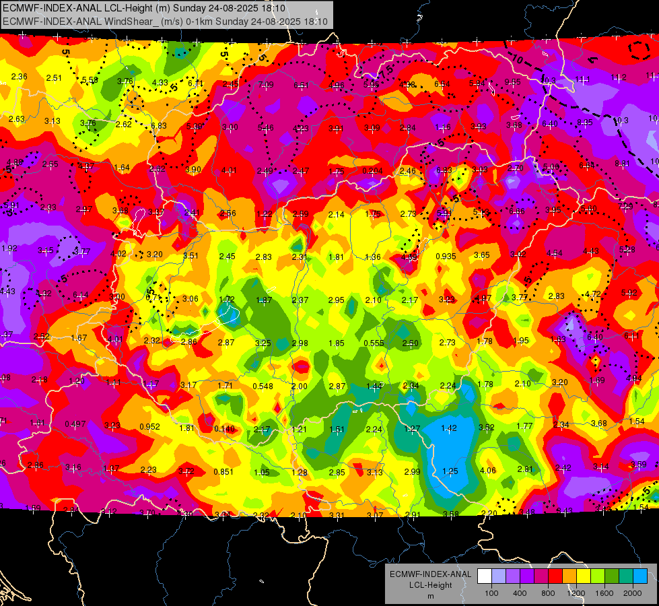Click the value "1.42" in the blue area
Screen dimensions: 659x606
coord(449,428)
